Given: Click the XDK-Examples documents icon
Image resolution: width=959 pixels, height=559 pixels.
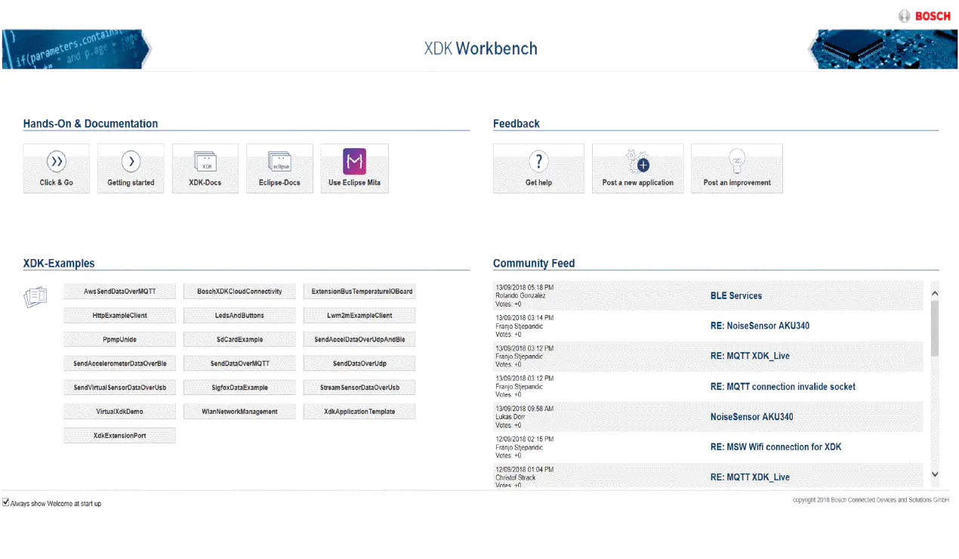Looking at the screenshot, I should (x=35, y=297).
